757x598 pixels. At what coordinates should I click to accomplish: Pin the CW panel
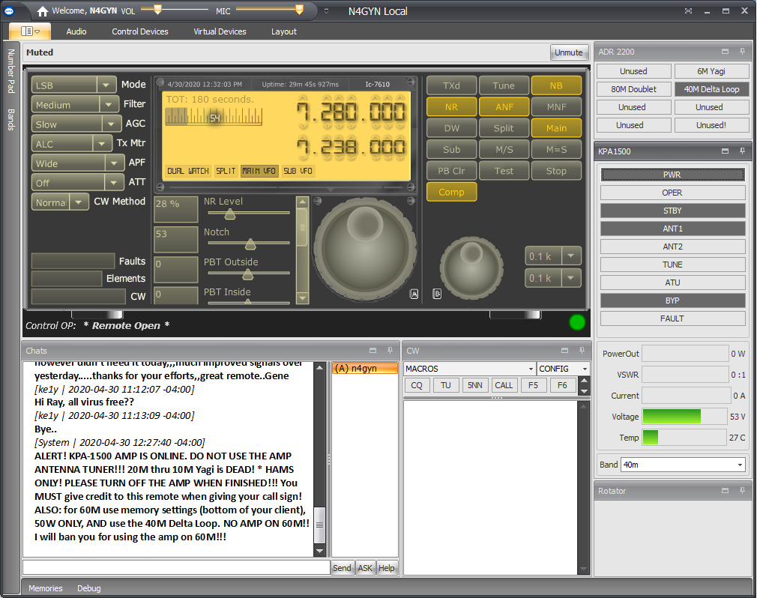[x=582, y=351]
